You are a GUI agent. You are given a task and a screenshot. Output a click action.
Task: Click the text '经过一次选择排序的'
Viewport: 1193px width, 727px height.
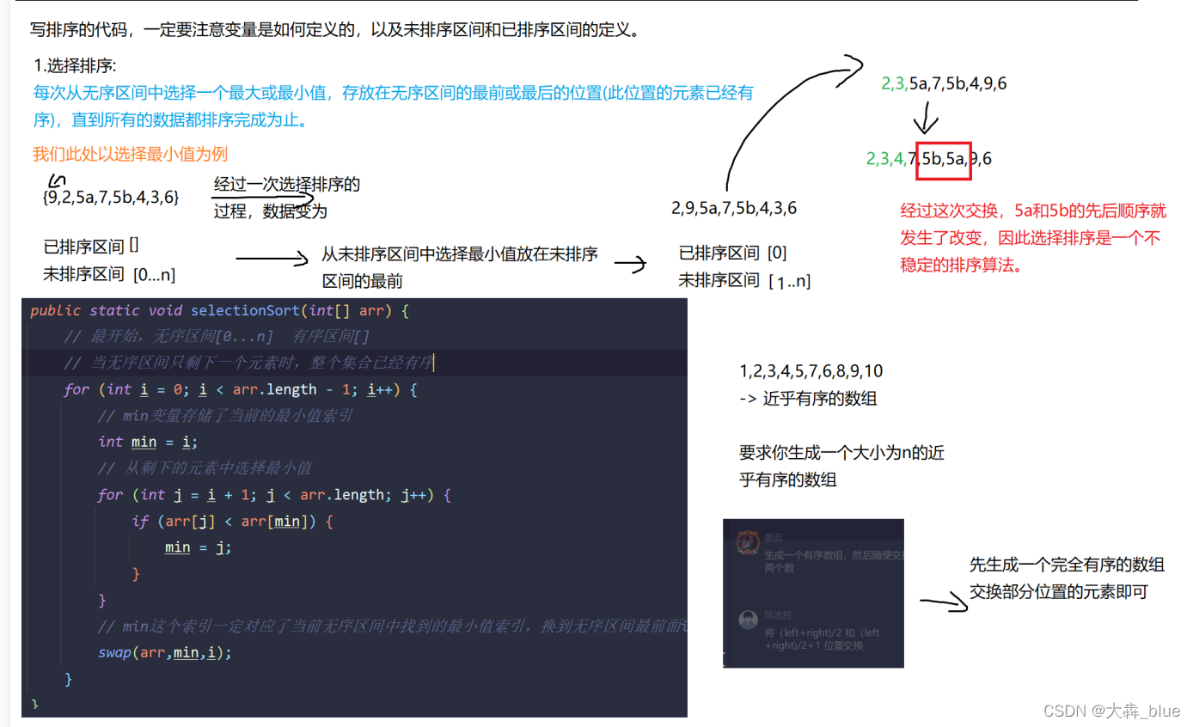tap(286, 185)
